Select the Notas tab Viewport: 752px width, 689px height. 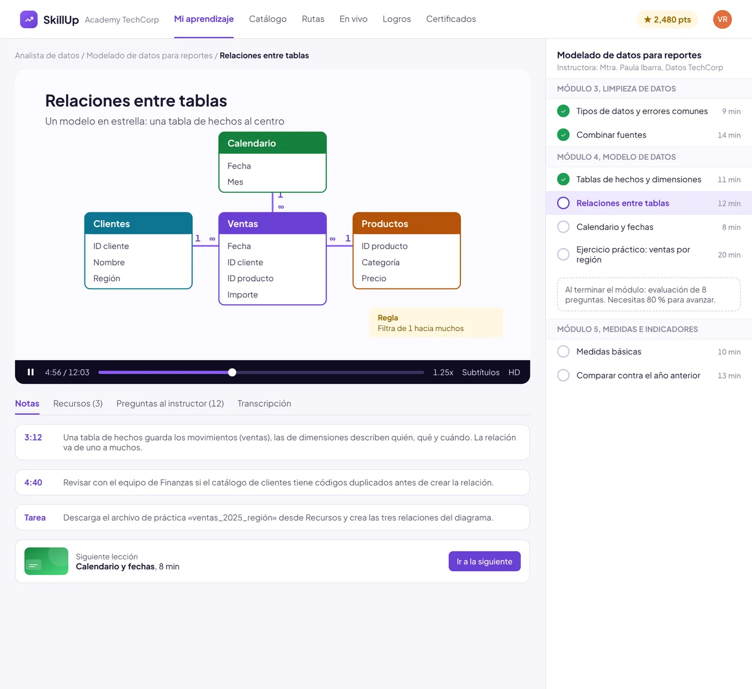pos(27,403)
